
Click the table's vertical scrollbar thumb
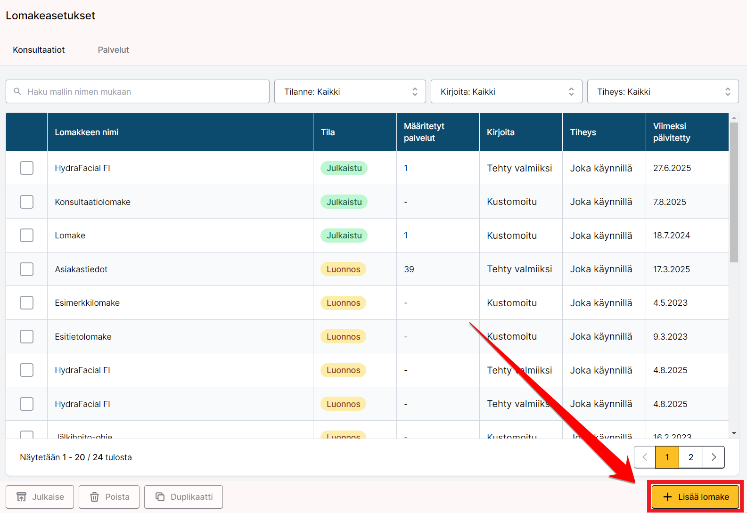point(734,192)
